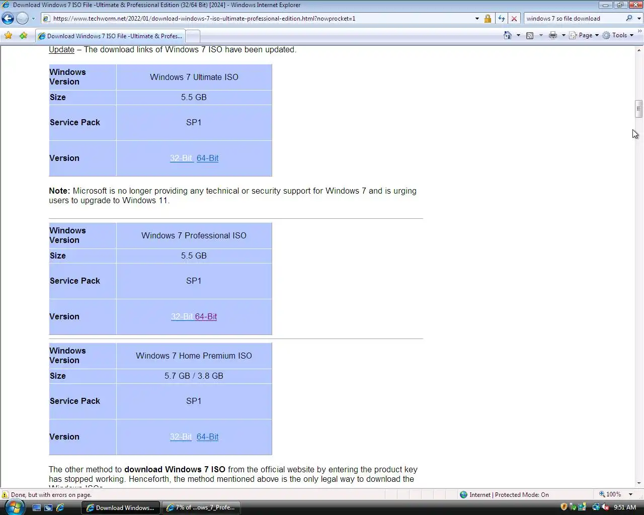644x515 pixels.
Task: Click the 64-Bit link for Professional ISO
Action: [206, 316]
